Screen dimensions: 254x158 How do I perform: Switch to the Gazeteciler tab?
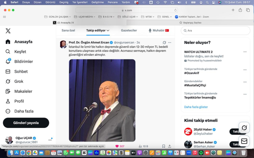click(x=129, y=30)
